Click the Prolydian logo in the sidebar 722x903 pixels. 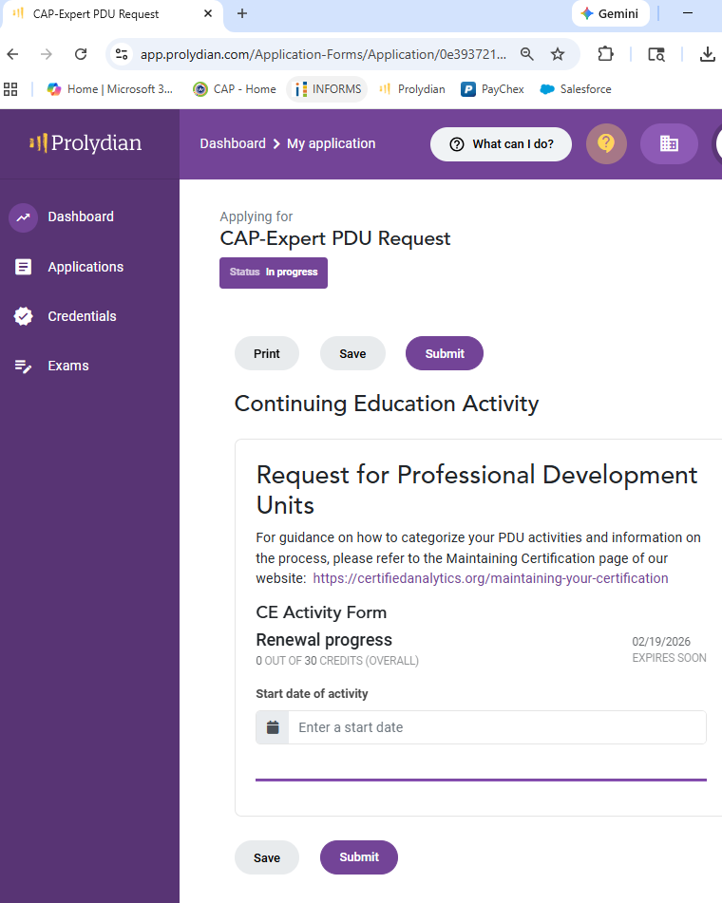85,143
